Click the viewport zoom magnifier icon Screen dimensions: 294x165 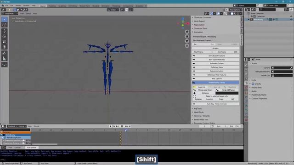coord(187,32)
